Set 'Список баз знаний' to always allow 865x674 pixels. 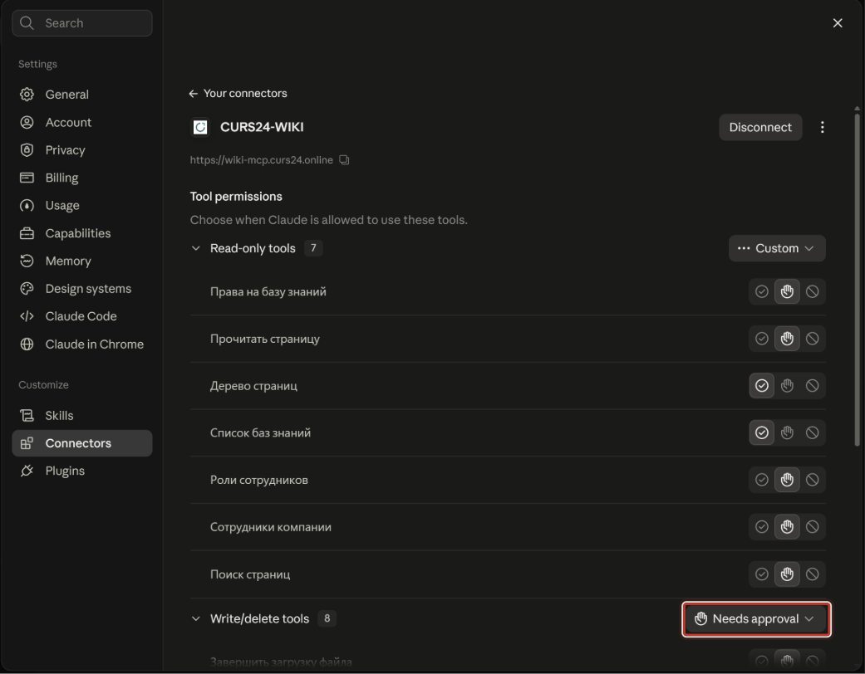click(x=761, y=432)
